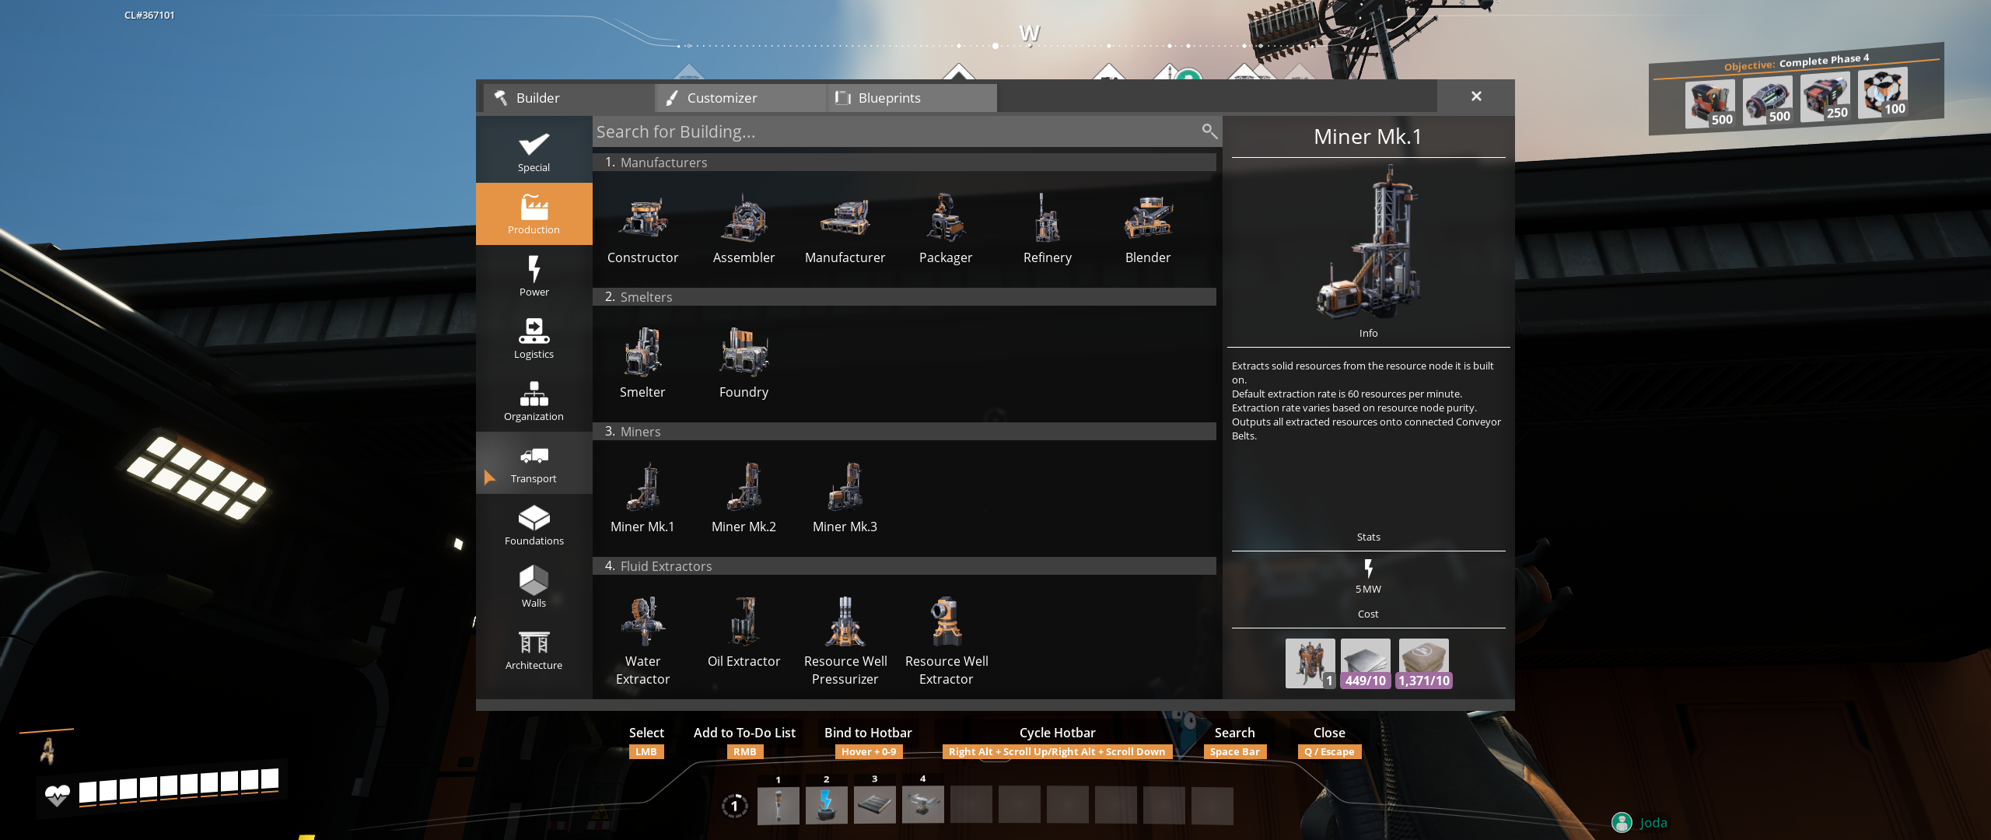
Task: Click the Cycle Hotbar key hint
Action: pyautogui.click(x=1057, y=751)
